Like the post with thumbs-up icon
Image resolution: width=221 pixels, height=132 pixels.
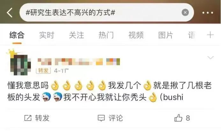coord(178,118)
